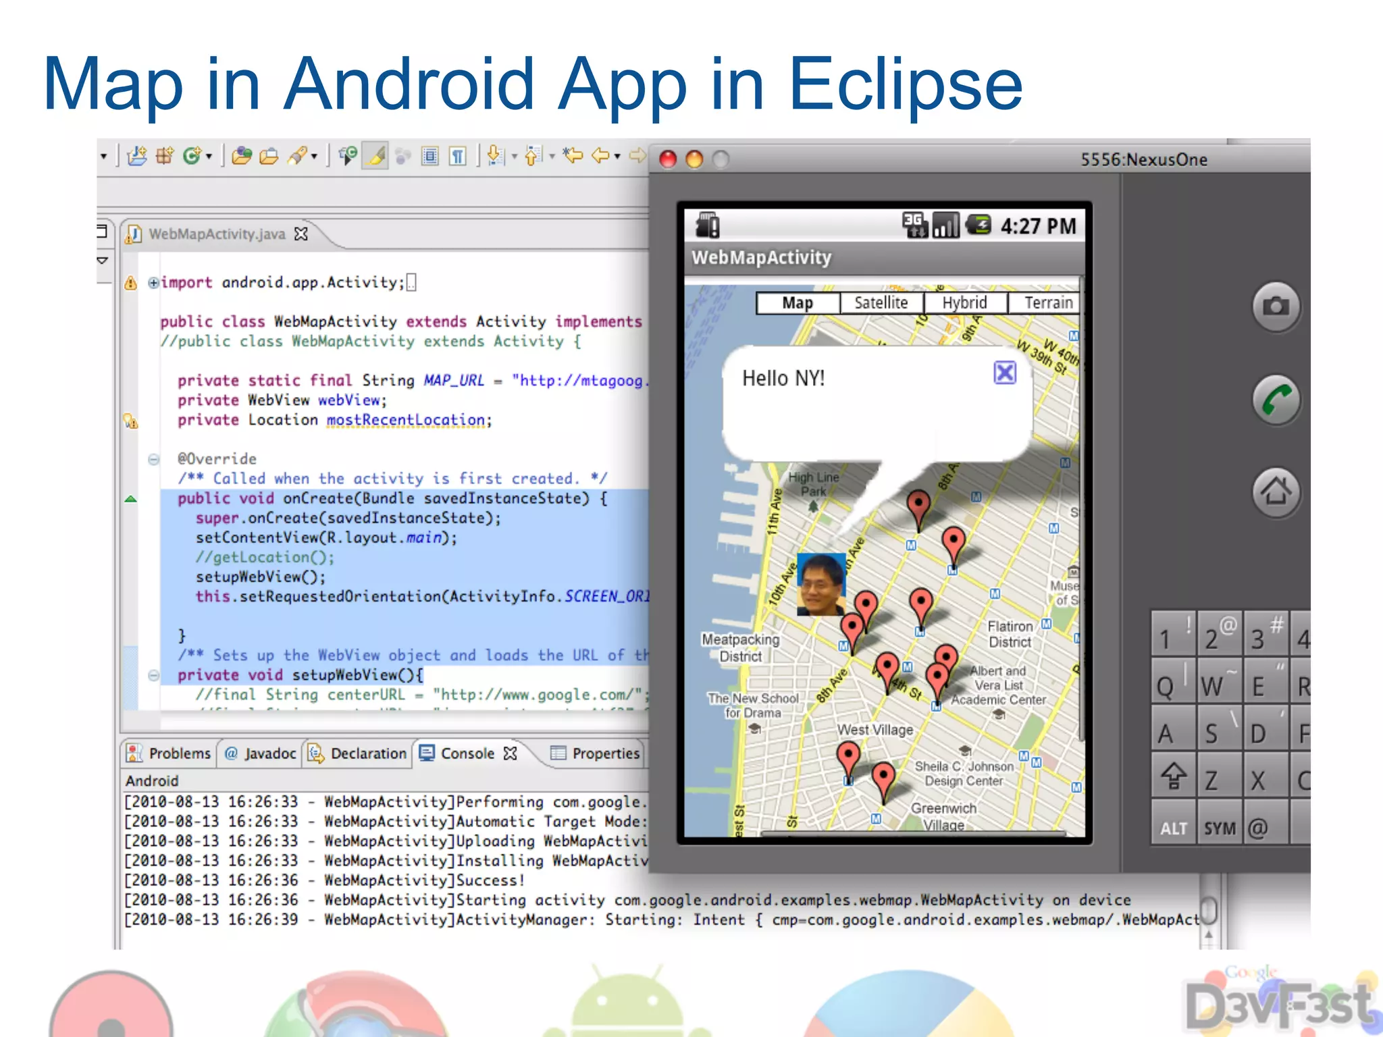Open the Problems tab
The height and width of the screenshot is (1037, 1383).
[x=169, y=753]
